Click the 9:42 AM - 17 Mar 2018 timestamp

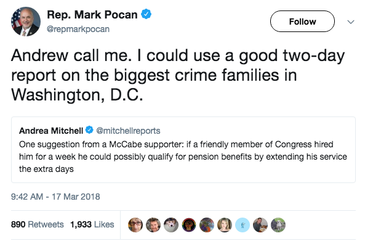55,197
